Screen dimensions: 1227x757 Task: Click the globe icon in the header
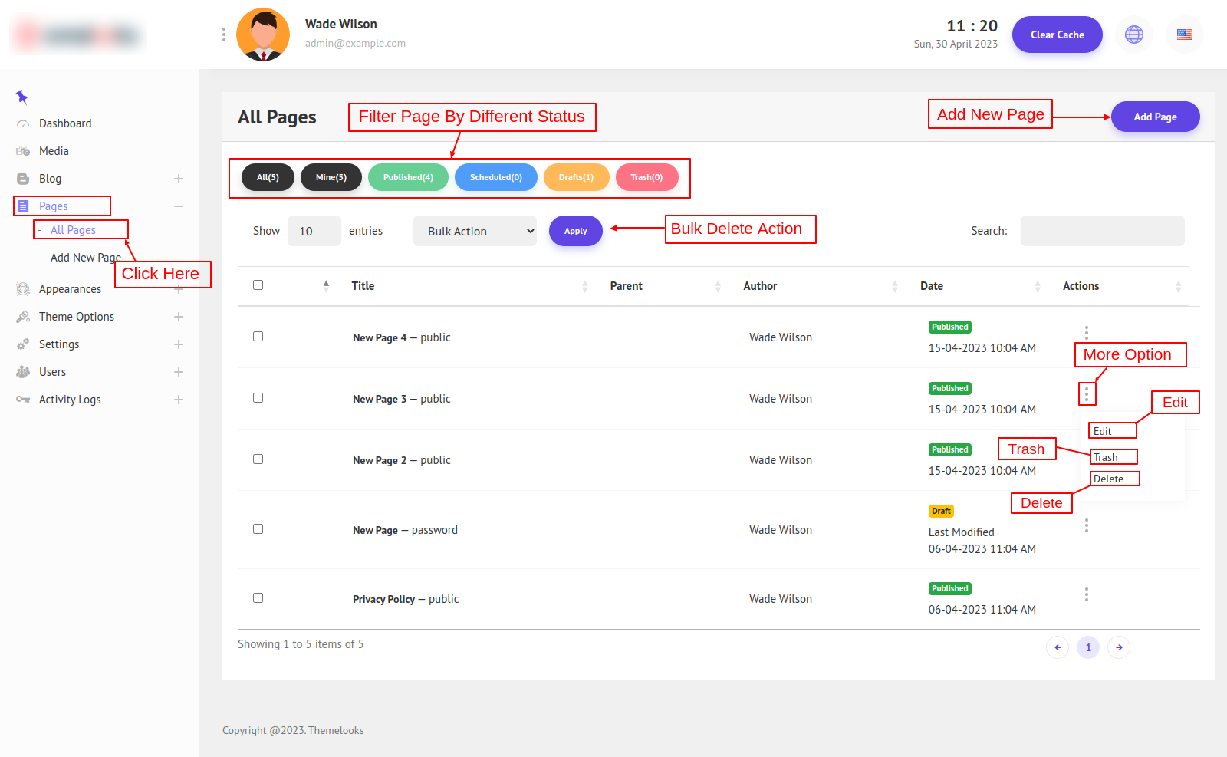(x=1133, y=35)
